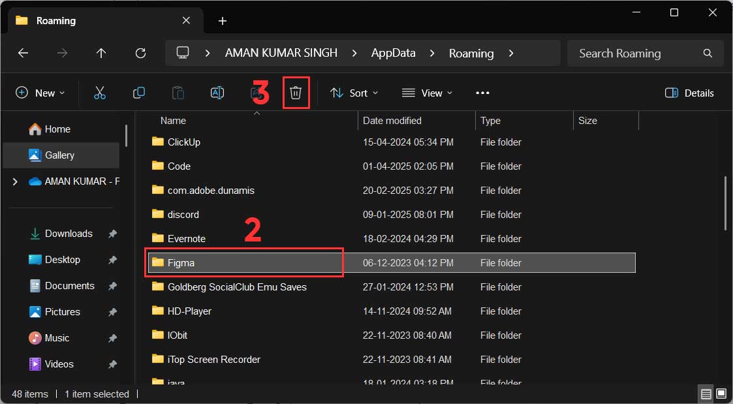
Task: Open Gallery in the navigation pane
Action: coord(61,155)
